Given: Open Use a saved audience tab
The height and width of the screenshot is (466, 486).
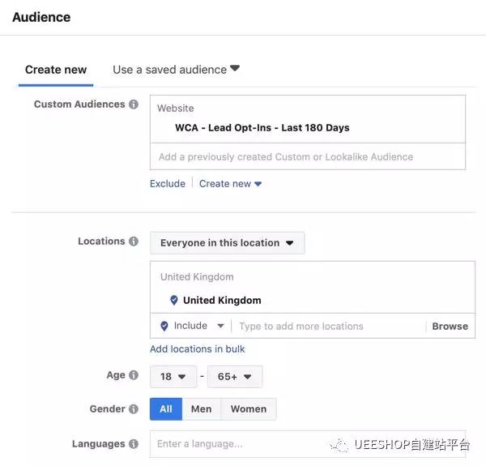Looking at the screenshot, I should pyautogui.click(x=176, y=70).
